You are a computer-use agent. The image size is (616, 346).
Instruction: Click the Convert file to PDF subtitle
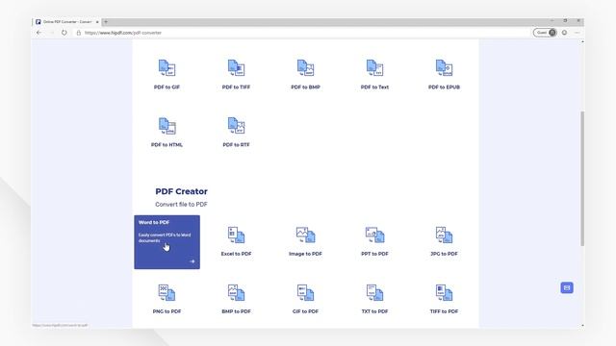(x=181, y=205)
